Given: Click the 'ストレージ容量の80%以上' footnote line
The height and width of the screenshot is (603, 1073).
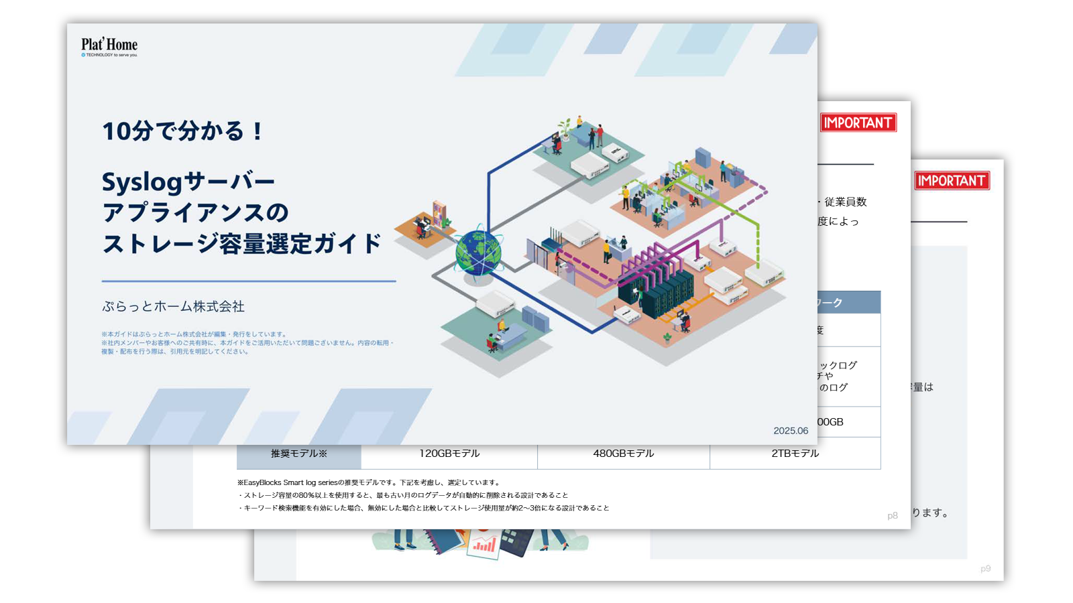Looking at the screenshot, I should (x=402, y=495).
